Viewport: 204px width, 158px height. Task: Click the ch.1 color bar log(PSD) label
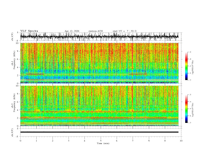pyautogui.click(x=193, y=67)
